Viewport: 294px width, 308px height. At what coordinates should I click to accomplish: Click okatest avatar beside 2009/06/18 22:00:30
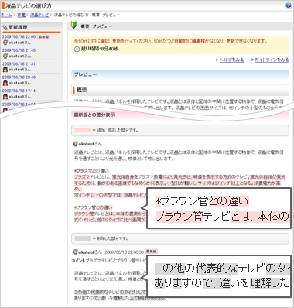click(76, 252)
